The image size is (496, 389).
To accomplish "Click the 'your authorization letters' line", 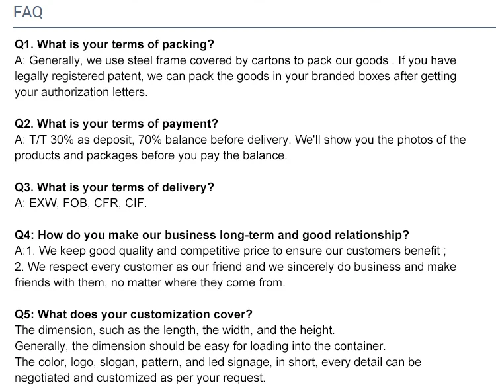I will click(81, 92).
